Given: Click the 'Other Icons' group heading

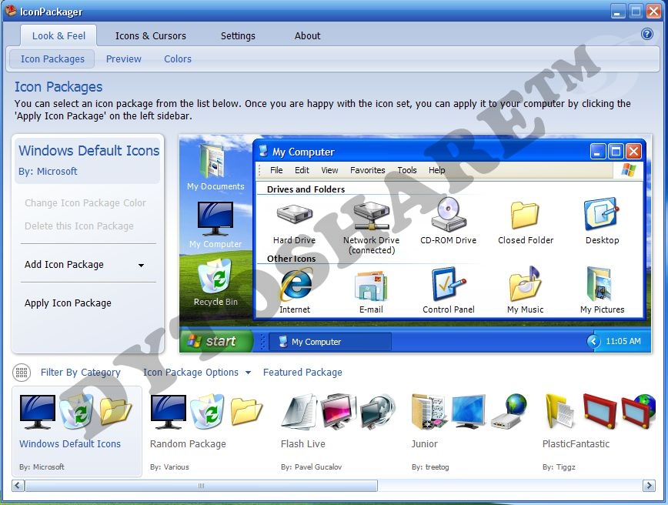Looking at the screenshot, I should [x=292, y=259].
